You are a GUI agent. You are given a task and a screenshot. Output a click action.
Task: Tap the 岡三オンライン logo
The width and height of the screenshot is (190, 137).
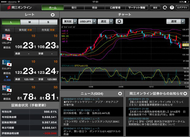[x=19, y=8]
